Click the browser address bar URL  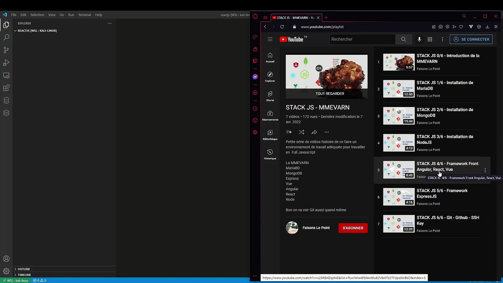coord(322,27)
